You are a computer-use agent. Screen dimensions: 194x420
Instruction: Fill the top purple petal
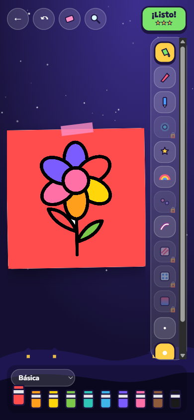tap(76, 155)
